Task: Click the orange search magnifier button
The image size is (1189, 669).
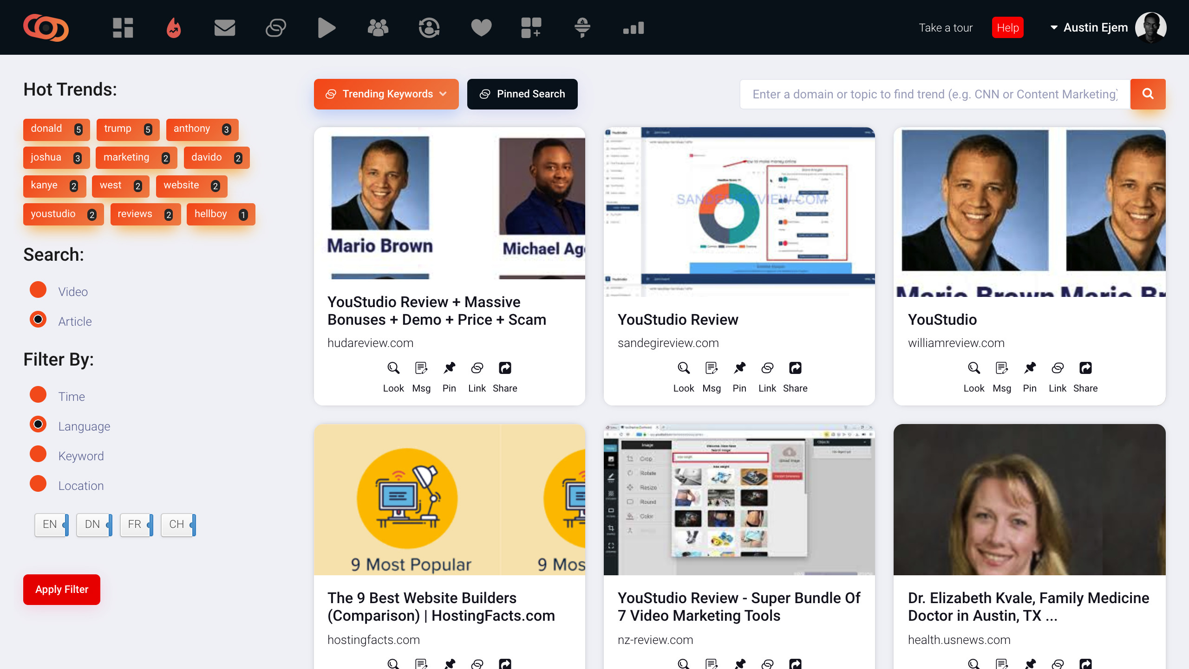Action: coord(1148,94)
